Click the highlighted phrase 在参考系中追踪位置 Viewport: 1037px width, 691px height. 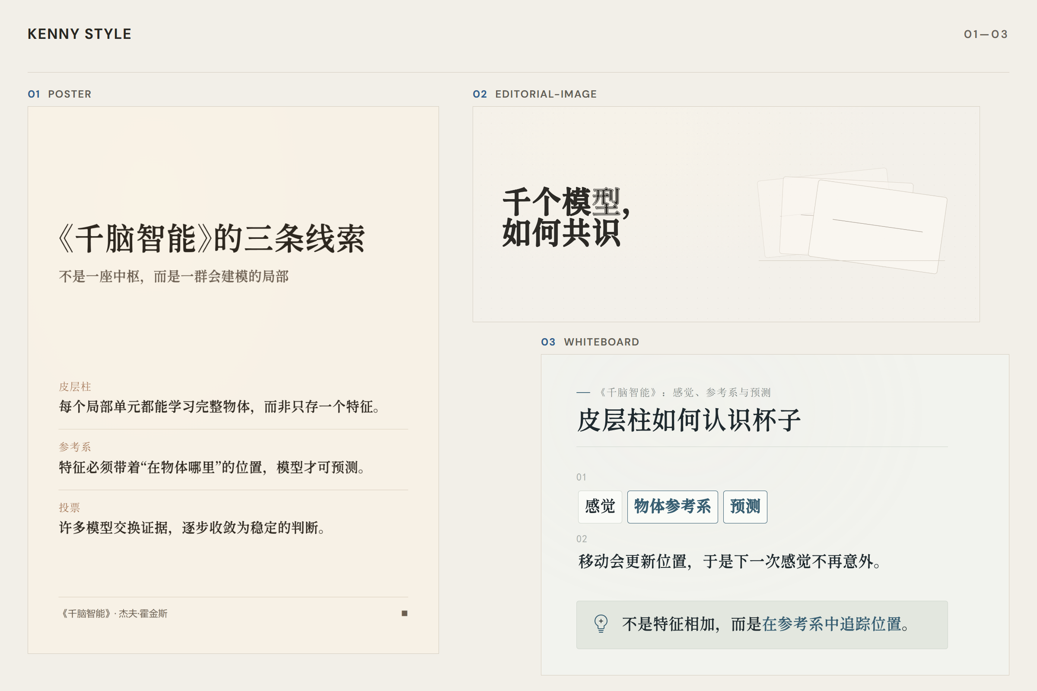tap(831, 624)
